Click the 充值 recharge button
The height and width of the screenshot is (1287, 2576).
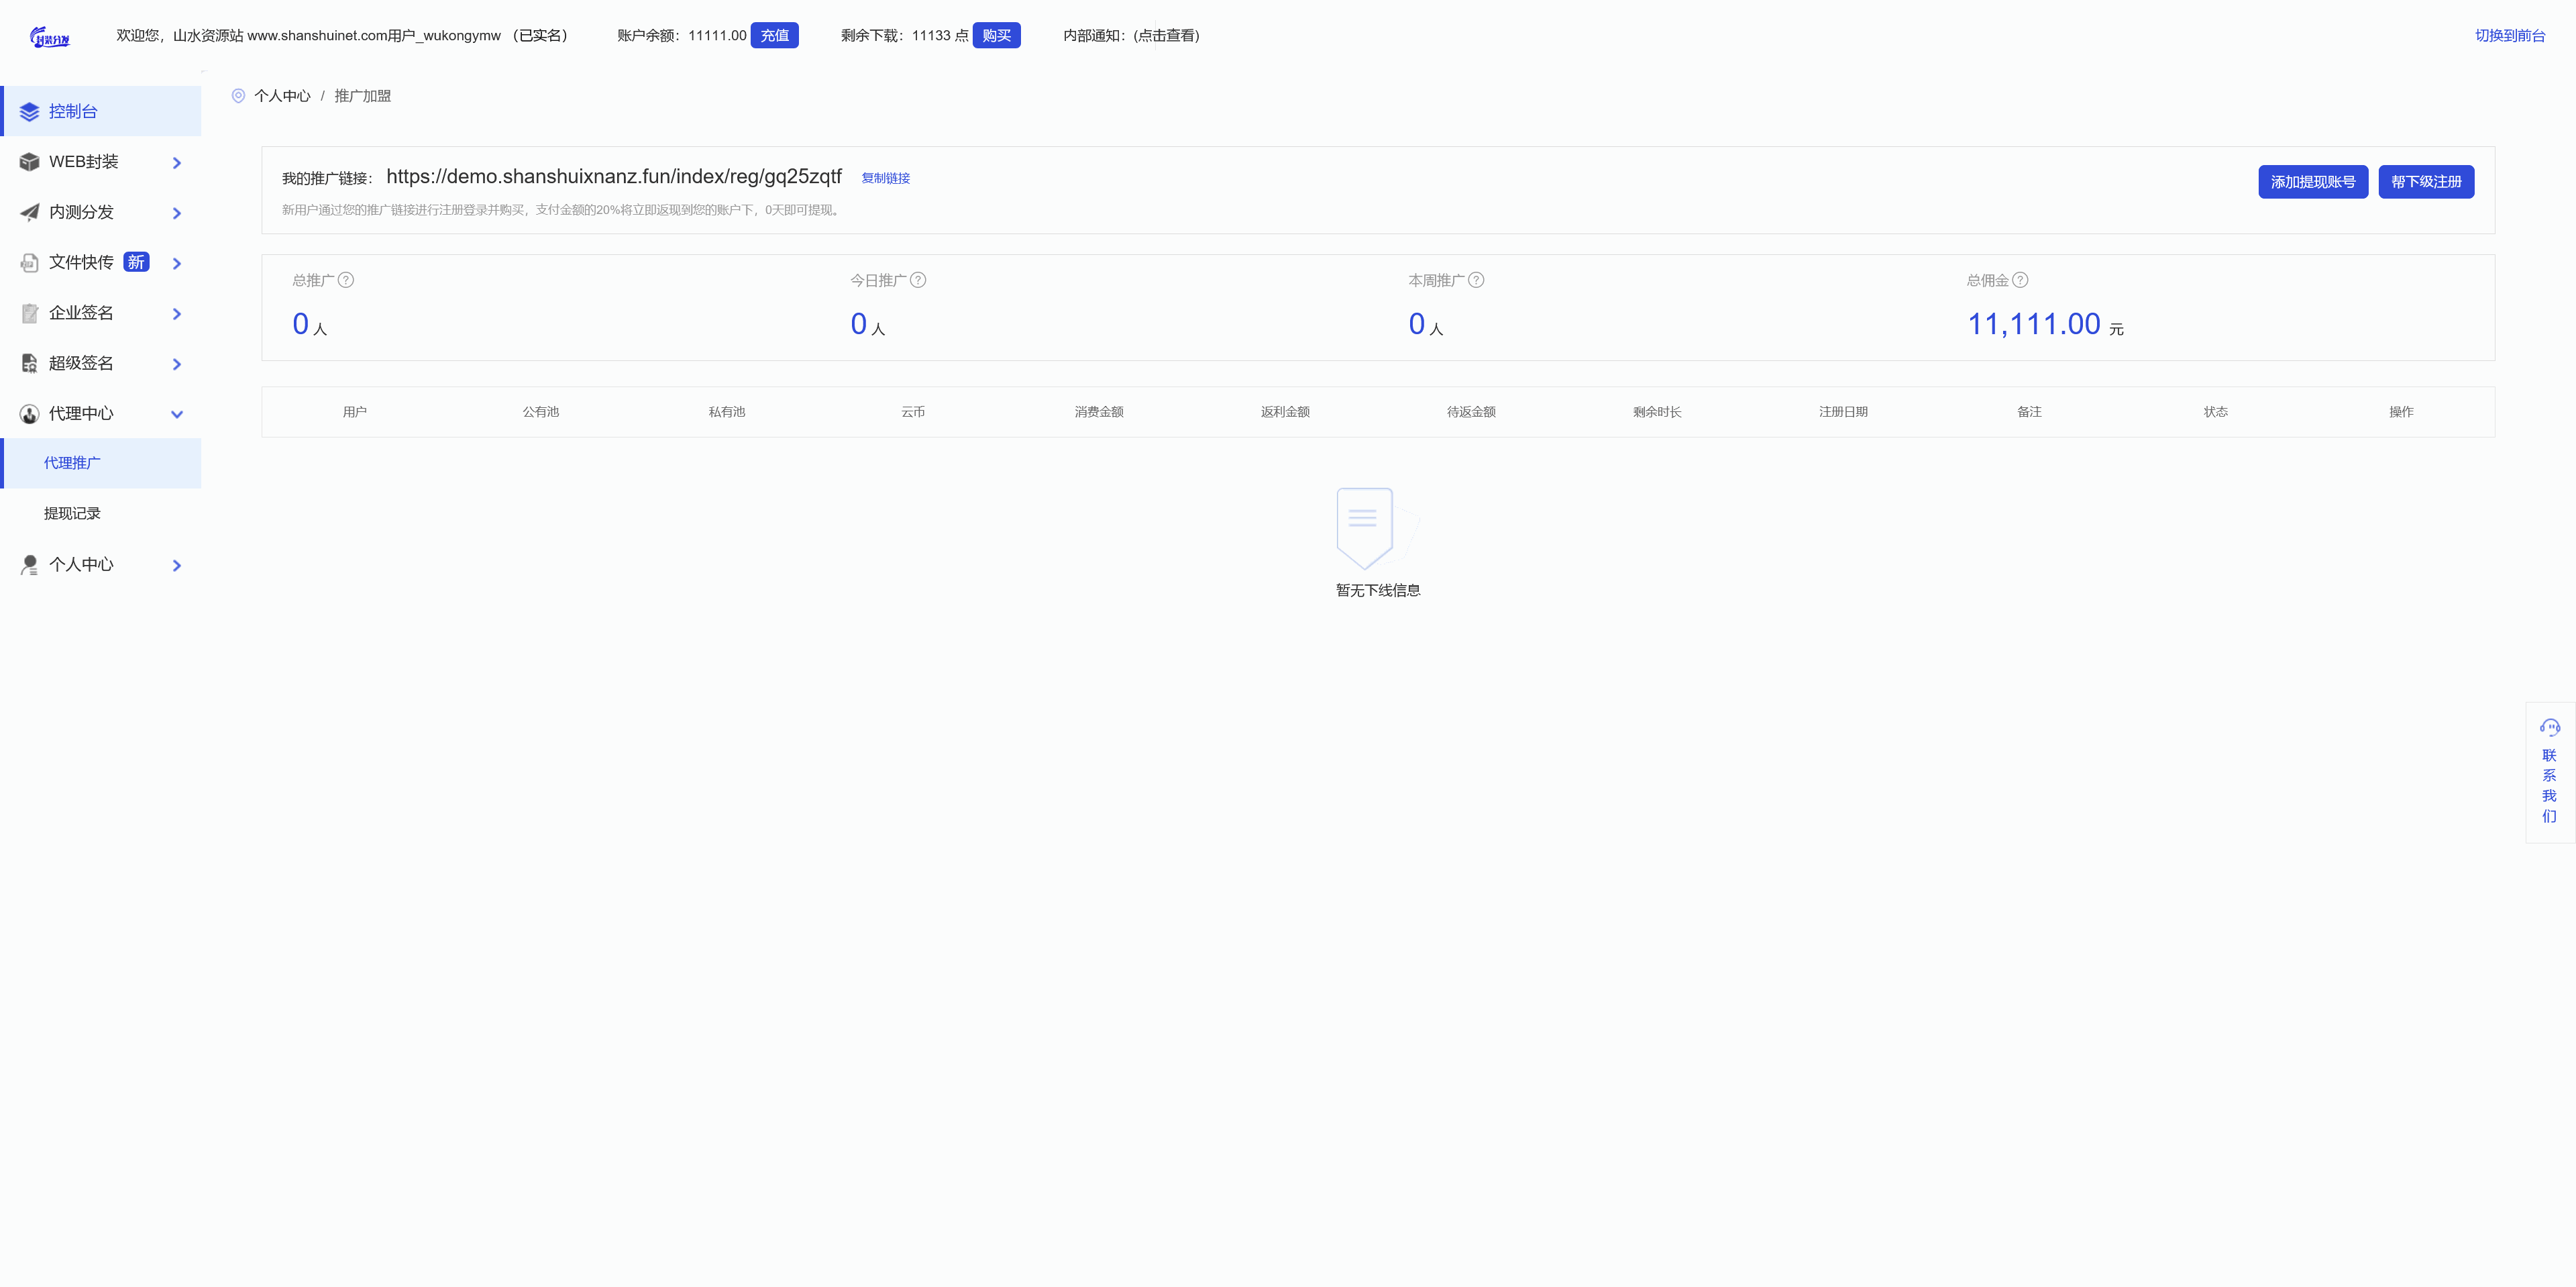[x=774, y=35]
